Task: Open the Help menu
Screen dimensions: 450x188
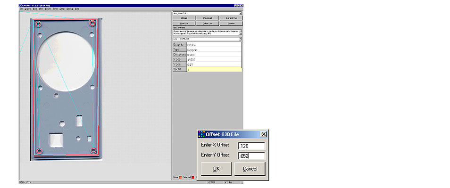Action: [x=77, y=9]
